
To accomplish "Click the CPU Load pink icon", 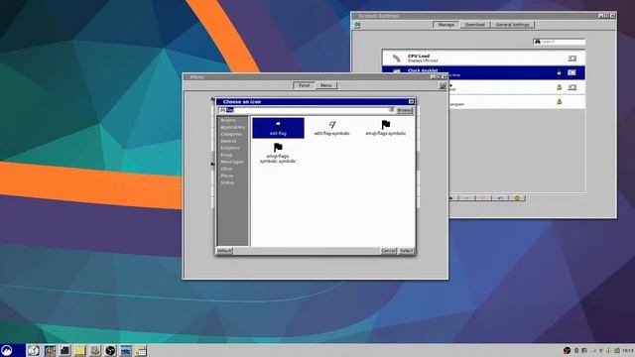I will click(x=396, y=59).
